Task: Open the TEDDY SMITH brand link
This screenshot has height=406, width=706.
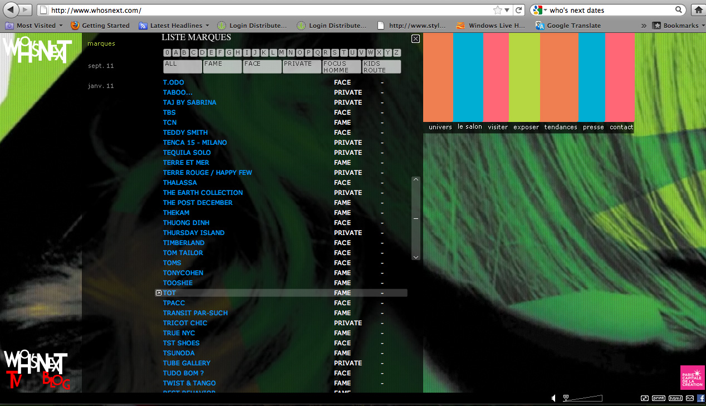Action: pos(185,133)
